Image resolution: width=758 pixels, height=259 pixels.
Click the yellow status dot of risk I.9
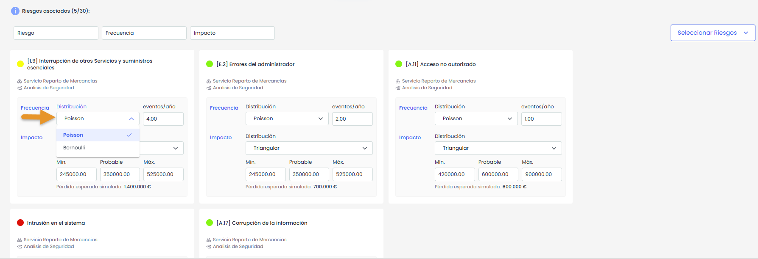20,64
